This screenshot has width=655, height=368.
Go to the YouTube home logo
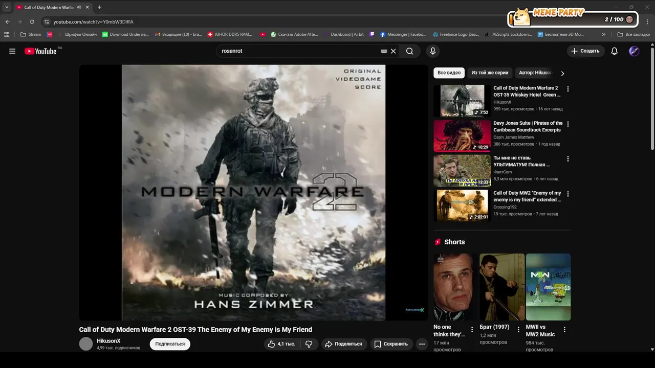(x=40, y=51)
